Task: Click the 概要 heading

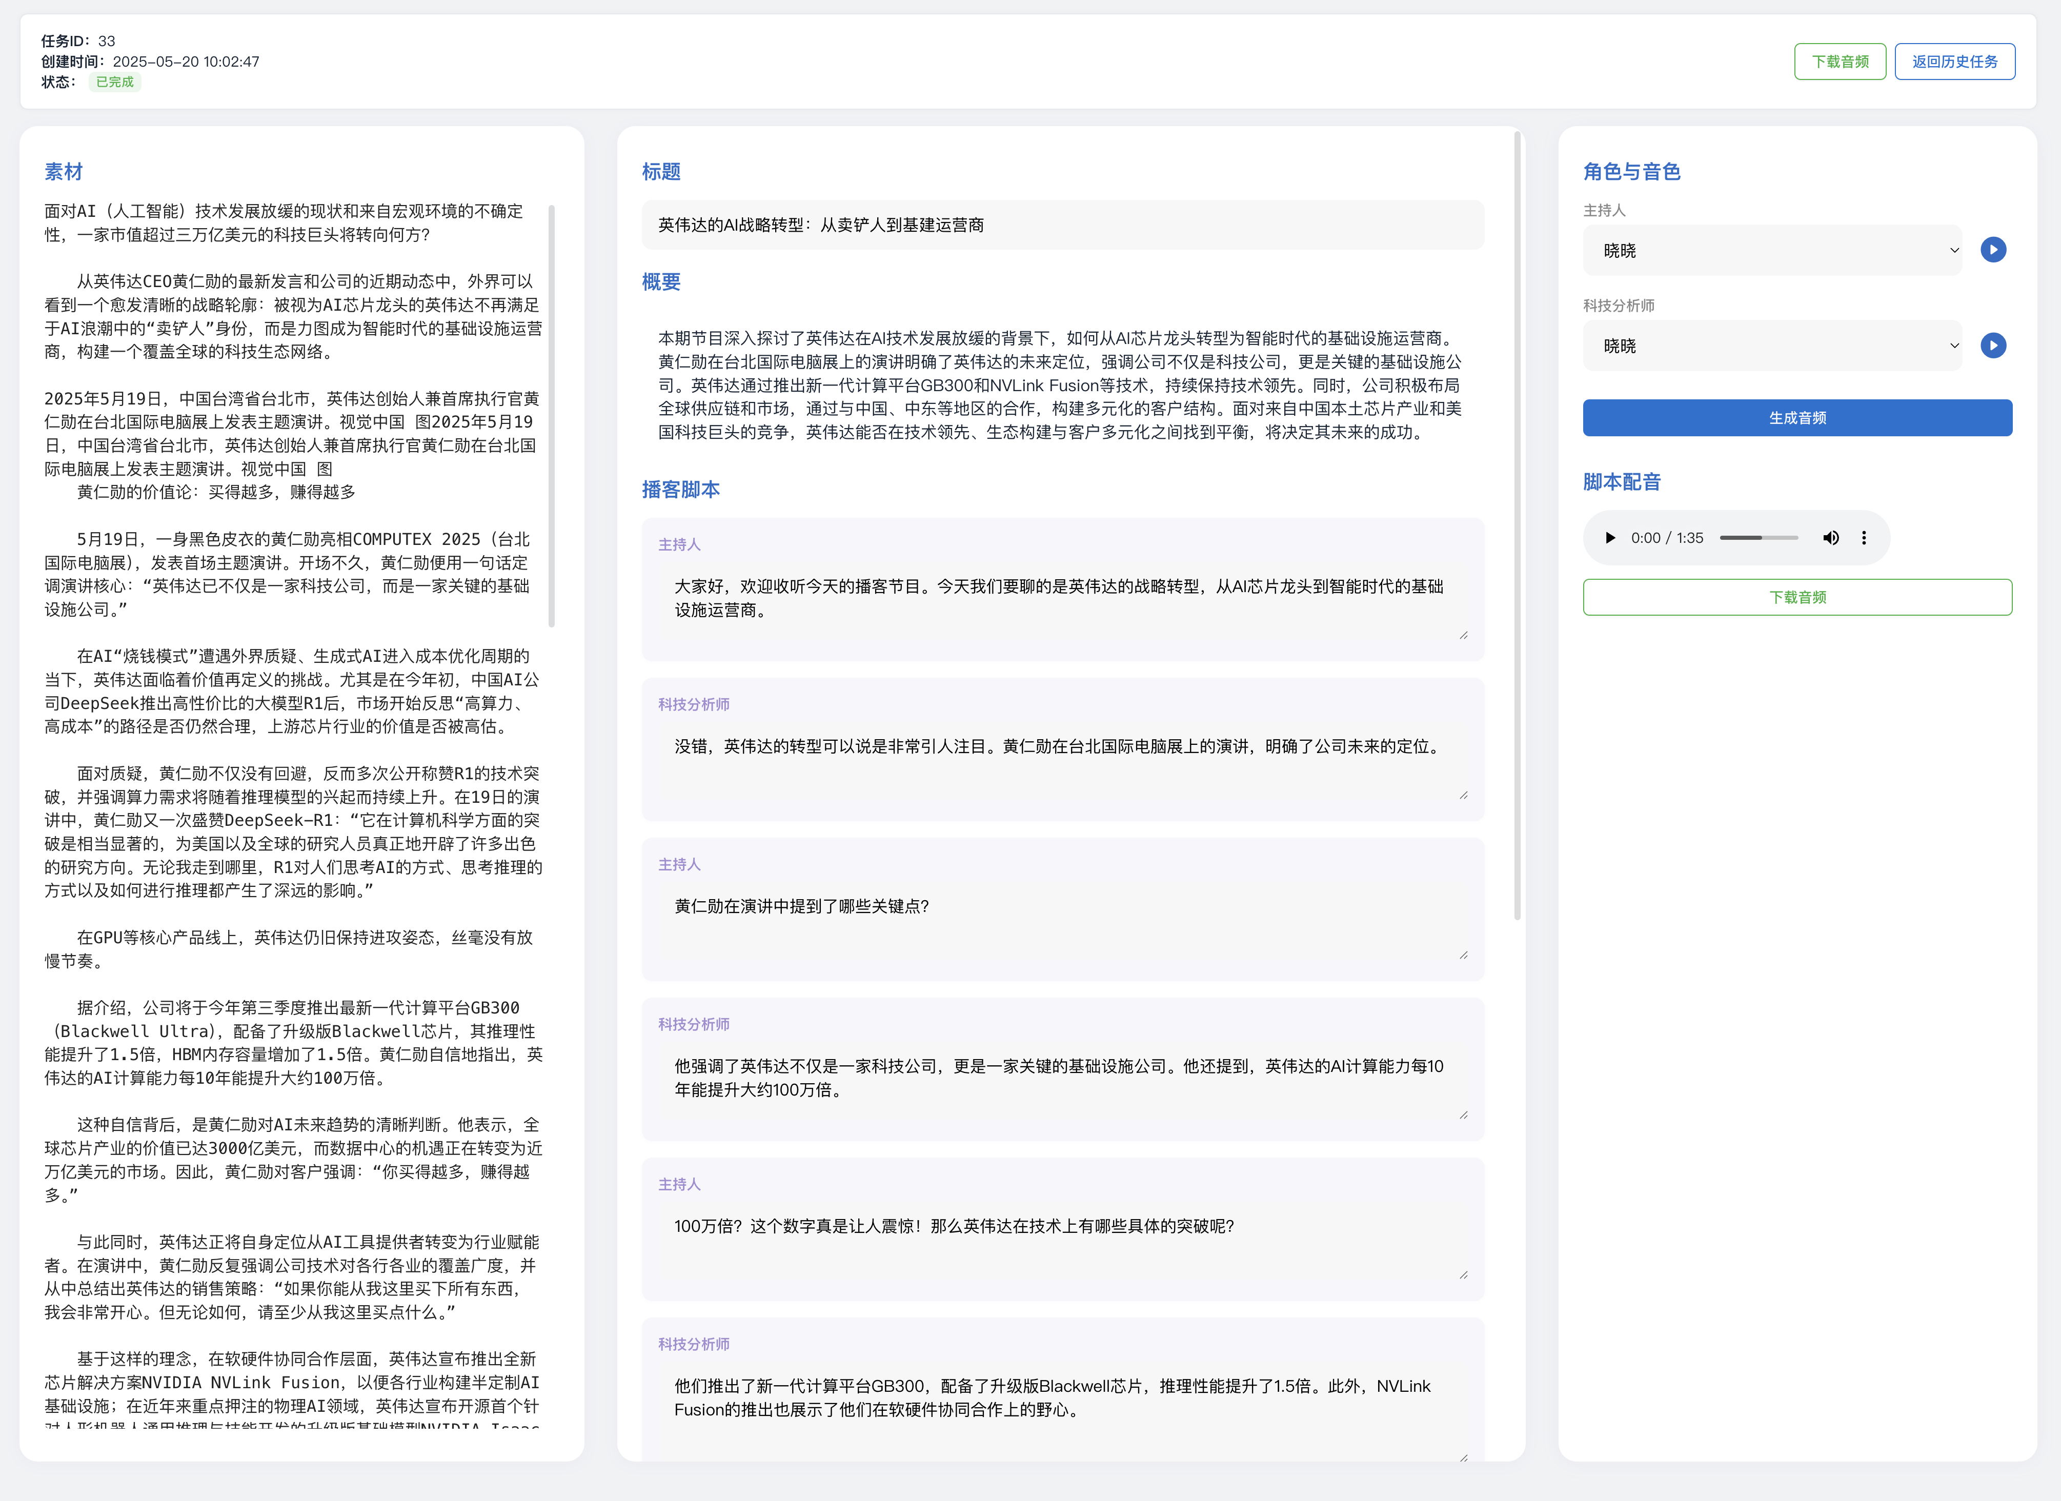Action: [x=661, y=281]
